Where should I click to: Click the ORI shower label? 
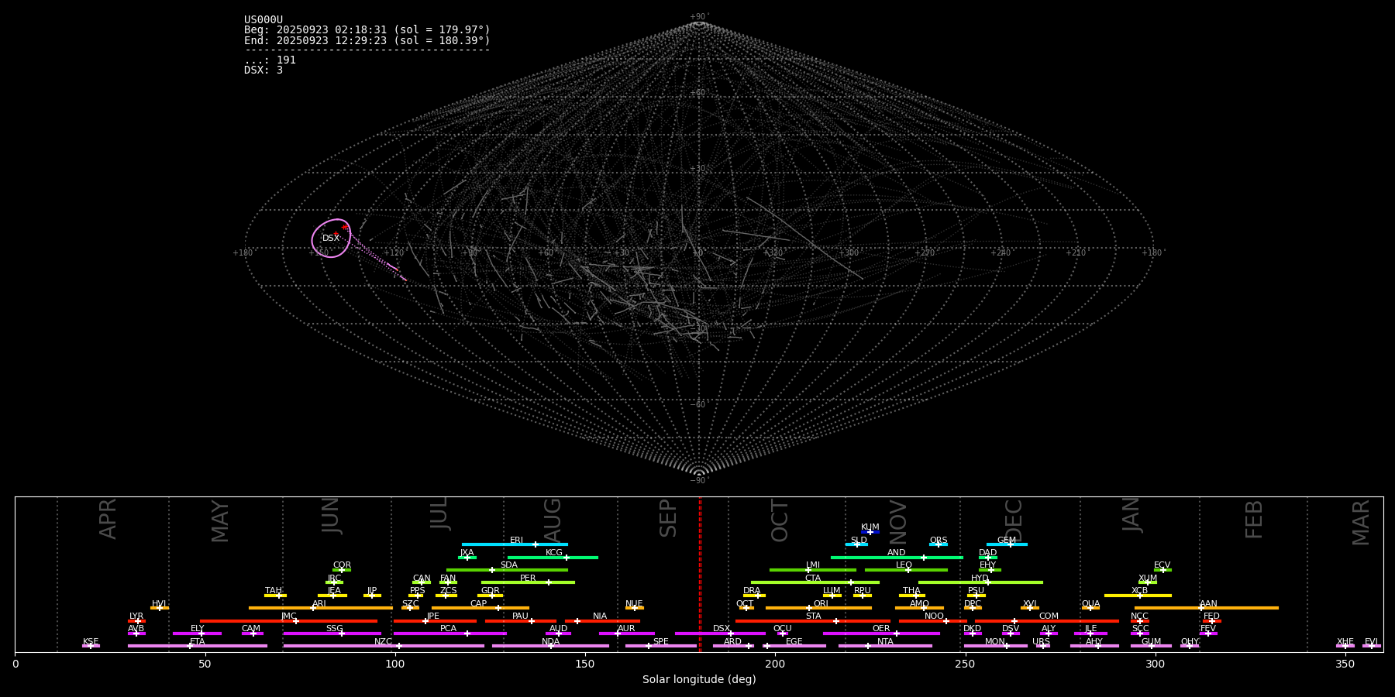[821, 604]
